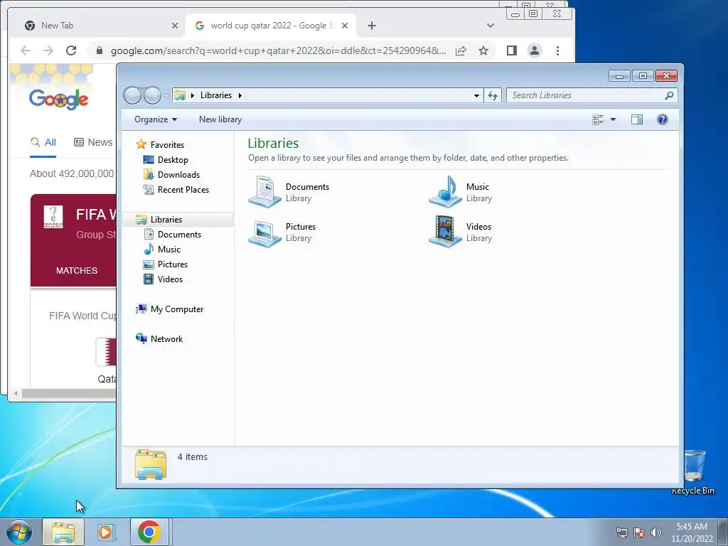The height and width of the screenshot is (546, 728).
Task: Close the New Tab tab
Action: [175, 26]
